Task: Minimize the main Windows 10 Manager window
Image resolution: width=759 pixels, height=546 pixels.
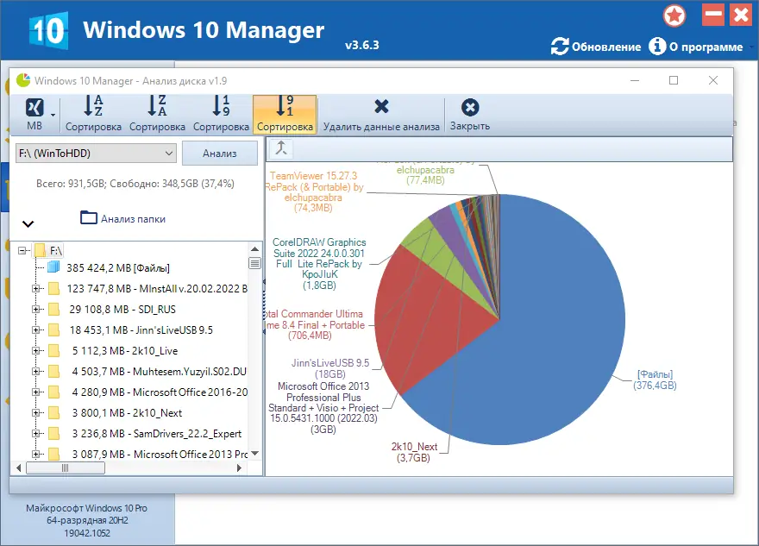Action: point(713,15)
